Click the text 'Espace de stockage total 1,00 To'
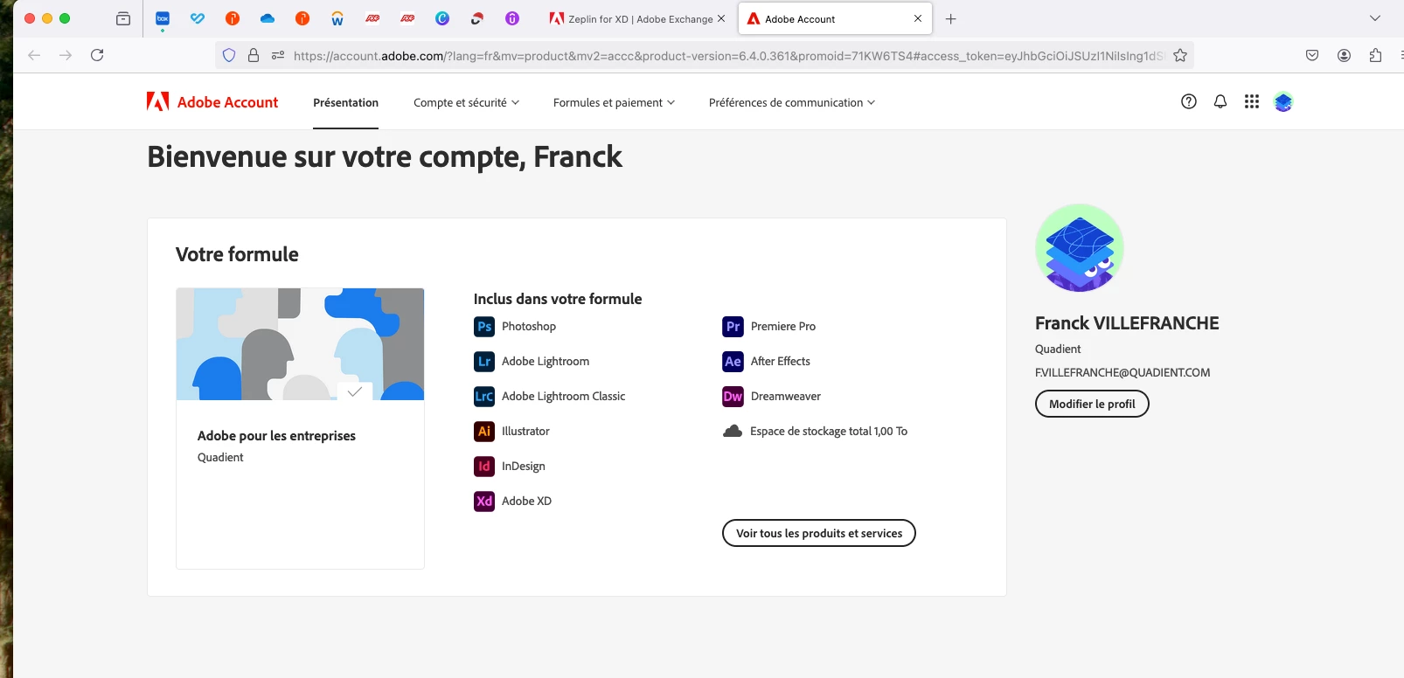The height and width of the screenshot is (678, 1404). pos(829,431)
